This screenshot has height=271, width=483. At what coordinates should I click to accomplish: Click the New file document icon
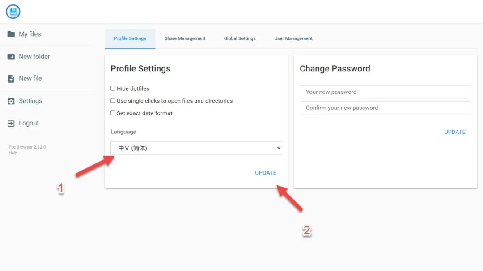[11, 79]
